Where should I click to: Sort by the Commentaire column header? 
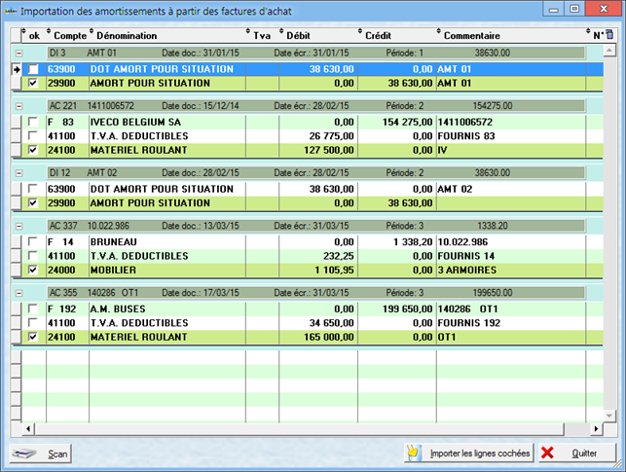[x=511, y=35]
